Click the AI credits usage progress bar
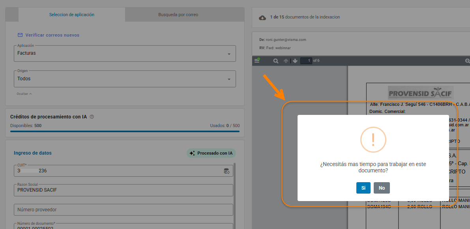The width and height of the screenshot is (470, 229). click(125, 131)
